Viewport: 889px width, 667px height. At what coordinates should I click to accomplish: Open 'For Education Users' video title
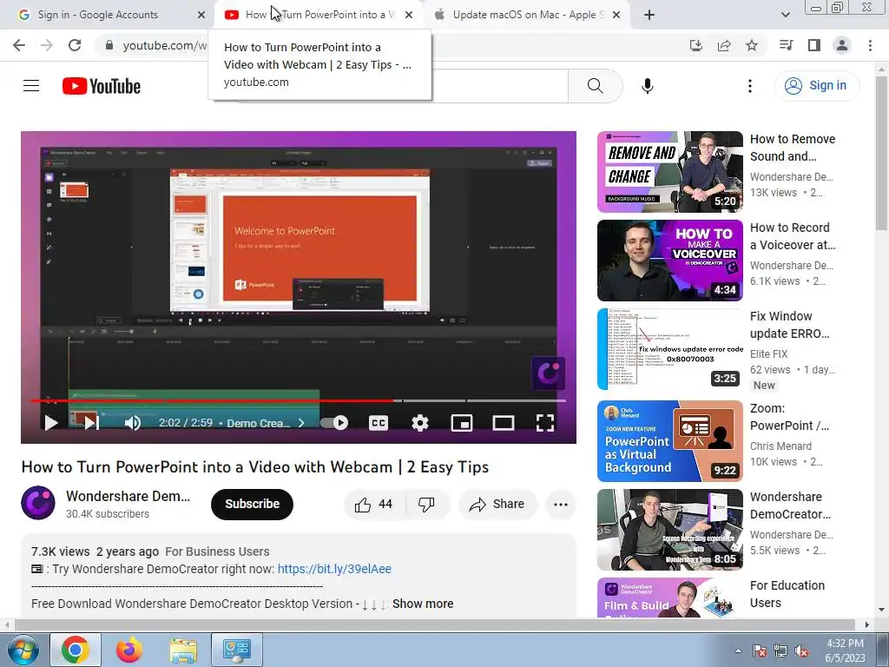coord(787,594)
